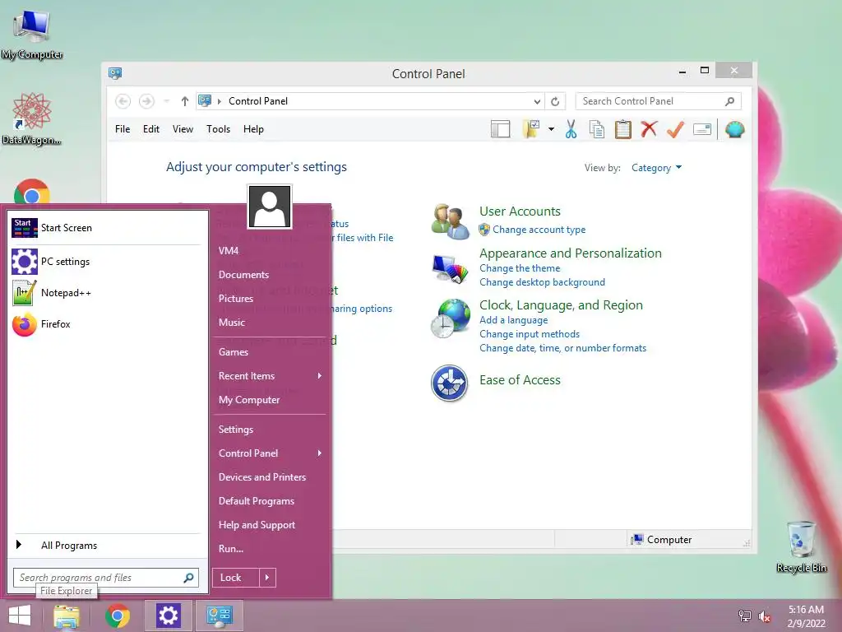Expand Recent Items submenu arrow
This screenshot has height=632, width=842.
coord(320,375)
